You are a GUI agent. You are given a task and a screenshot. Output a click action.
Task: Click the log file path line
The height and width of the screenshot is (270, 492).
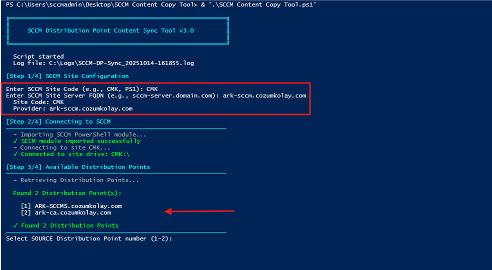(103, 63)
